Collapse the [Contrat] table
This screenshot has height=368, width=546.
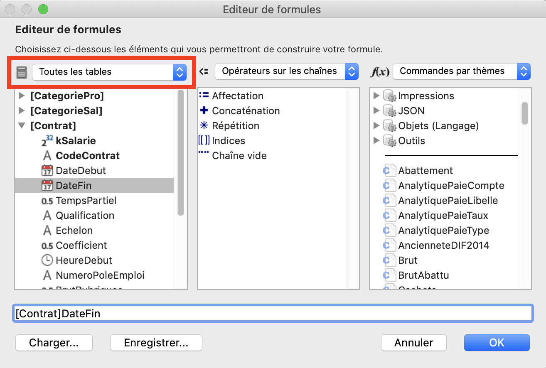22,126
